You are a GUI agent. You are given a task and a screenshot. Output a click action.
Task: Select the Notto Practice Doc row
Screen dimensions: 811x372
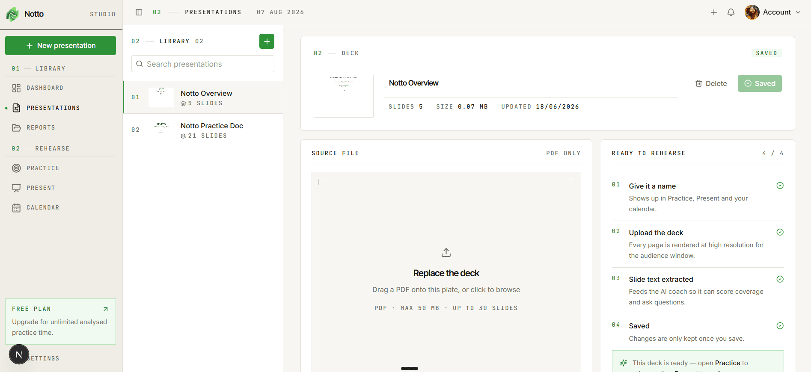(203, 130)
